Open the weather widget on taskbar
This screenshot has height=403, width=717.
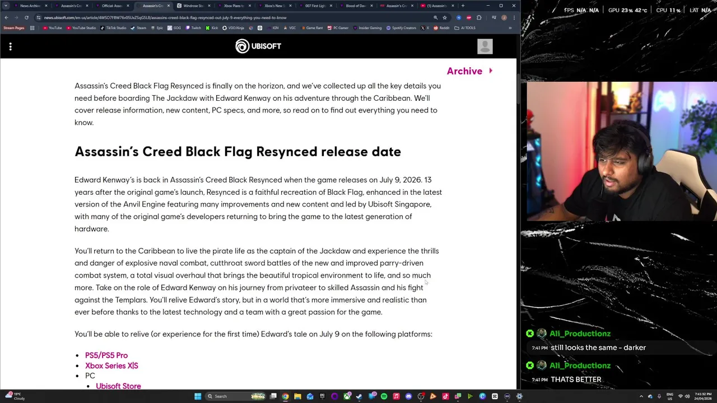coord(16,396)
